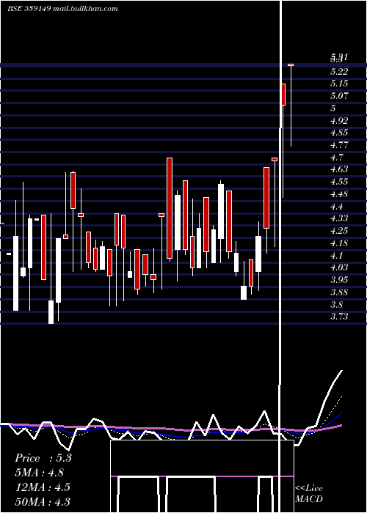Click the 4.92 price axis label

pos(339,120)
